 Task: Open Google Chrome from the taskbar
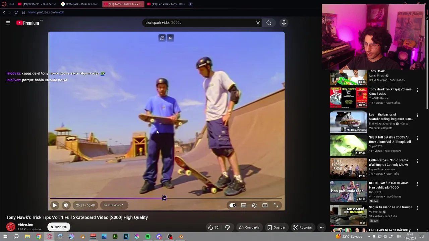[39, 237]
